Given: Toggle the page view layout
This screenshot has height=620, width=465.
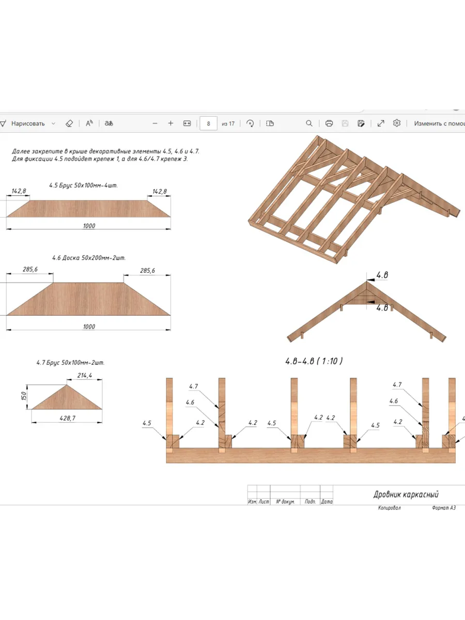Looking at the screenshot, I should (270, 123).
